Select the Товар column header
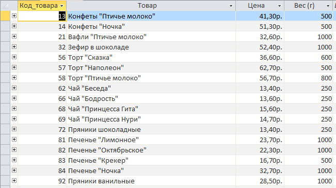Image resolution: width=336 pixels, height=188 pixels. (x=147, y=6)
